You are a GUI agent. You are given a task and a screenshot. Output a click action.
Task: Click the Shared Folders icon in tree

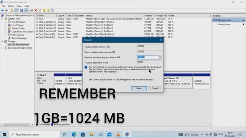coord(9,28)
